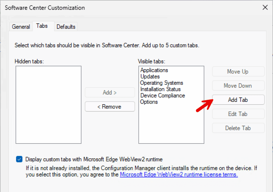Pick Device Compliance in Visible tabs
This screenshot has width=273, height=192.
click(x=162, y=95)
